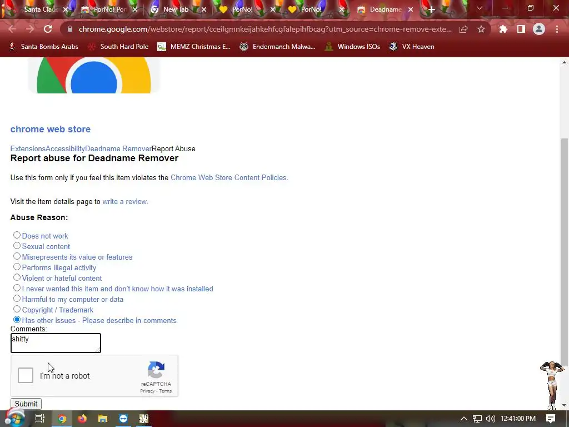Click the scrollbar up arrow
This screenshot has width=569, height=427.
(564, 62)
